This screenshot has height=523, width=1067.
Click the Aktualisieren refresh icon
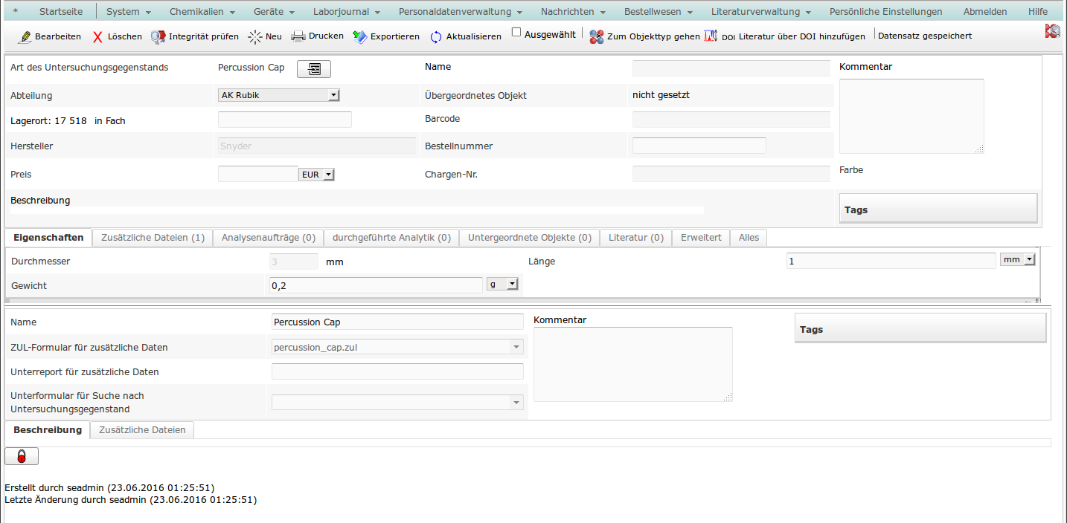pyautogui.click(x=436, y=36)
